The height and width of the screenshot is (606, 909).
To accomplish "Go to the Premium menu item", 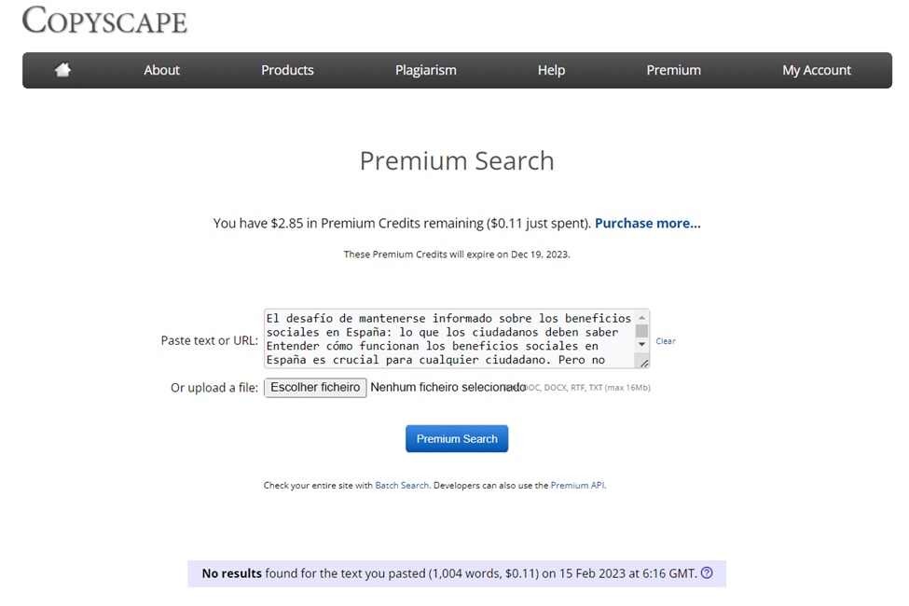I will pos(673,70).
